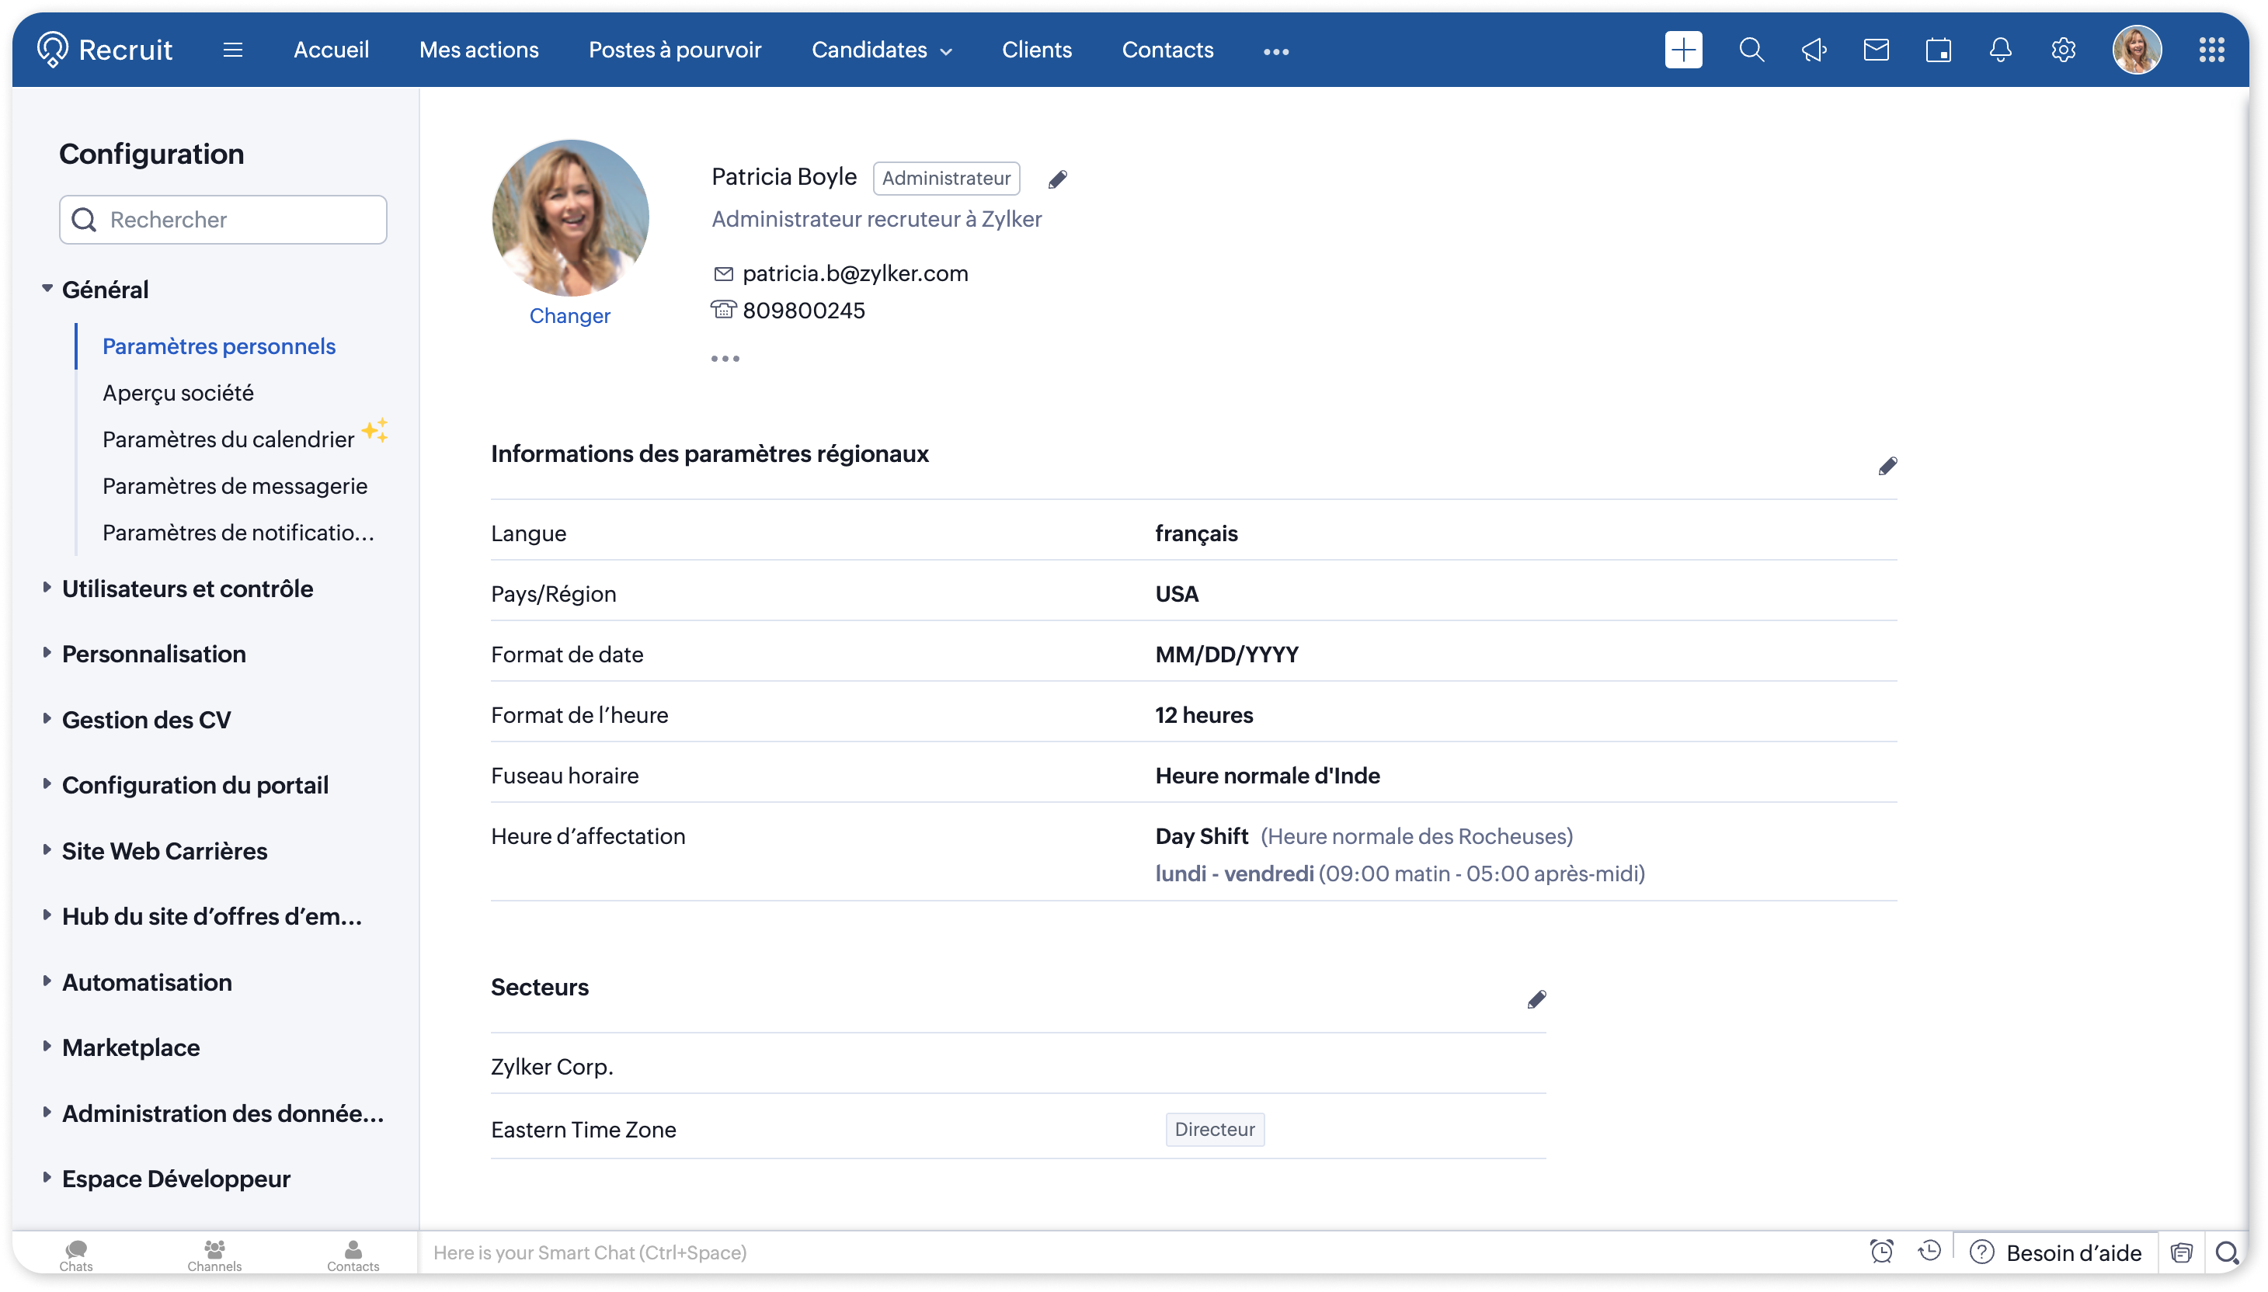Open the top bar search icon
The width and height of the screenshot is (2268, 1292).
pyautogui.click(x=1751, y=50)
